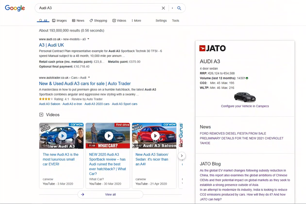Expand audi.co.uk result dropdown arrow
This screenshot has height=204, width=306.
click(x=88, y=39)
